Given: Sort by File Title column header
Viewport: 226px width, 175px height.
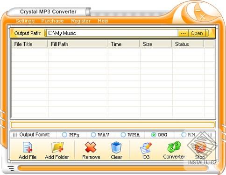Looking at the screenshot, I should pos(29,44).
